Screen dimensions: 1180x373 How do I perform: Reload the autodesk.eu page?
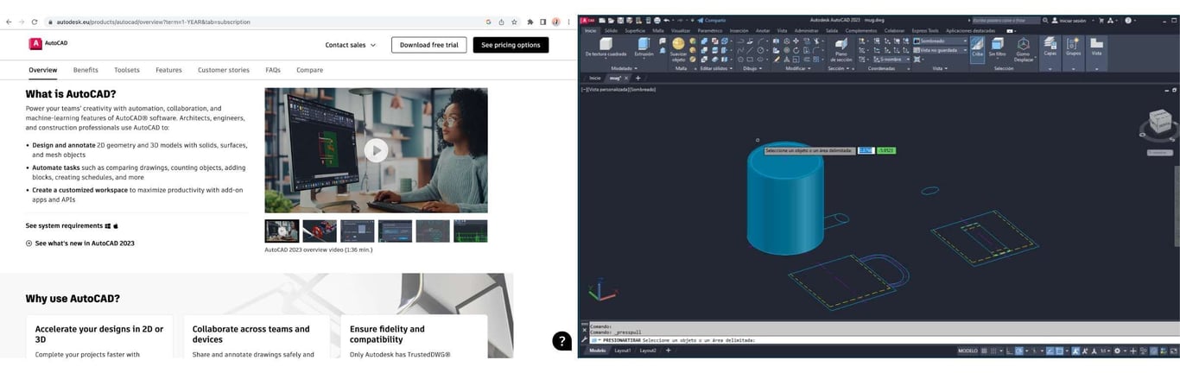click(34, 22)
